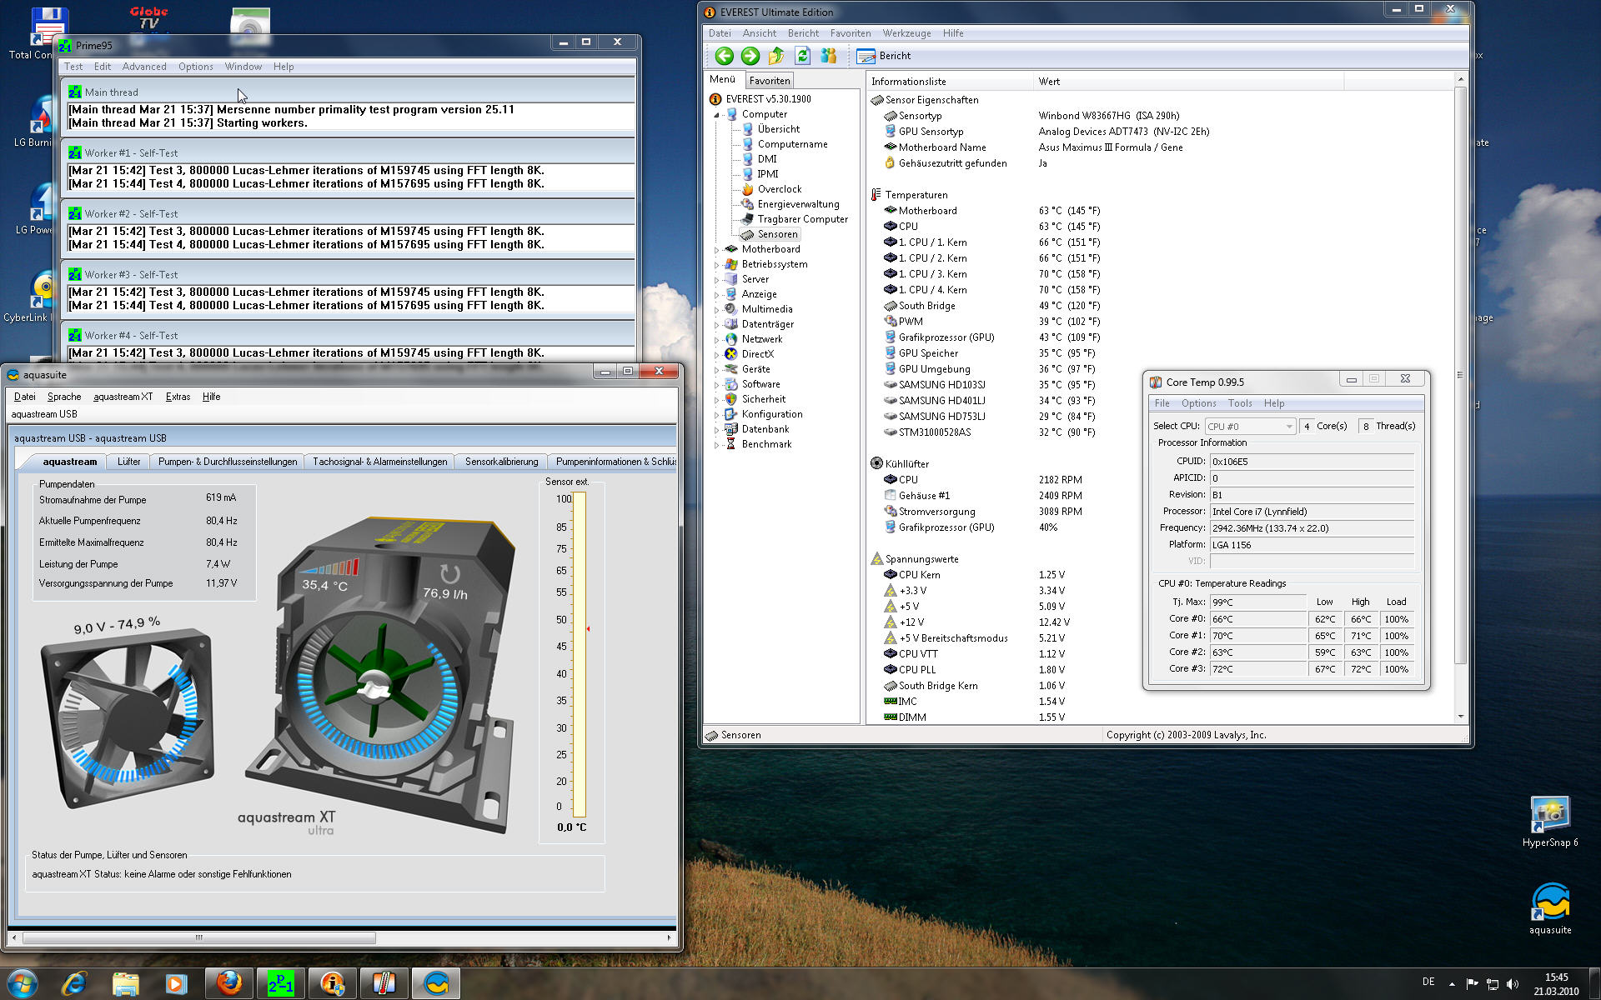Viewport: 1601px width, 1000px height.
Task: Click the green Back arrow in EVEREST
Action: tap(724, 56)
